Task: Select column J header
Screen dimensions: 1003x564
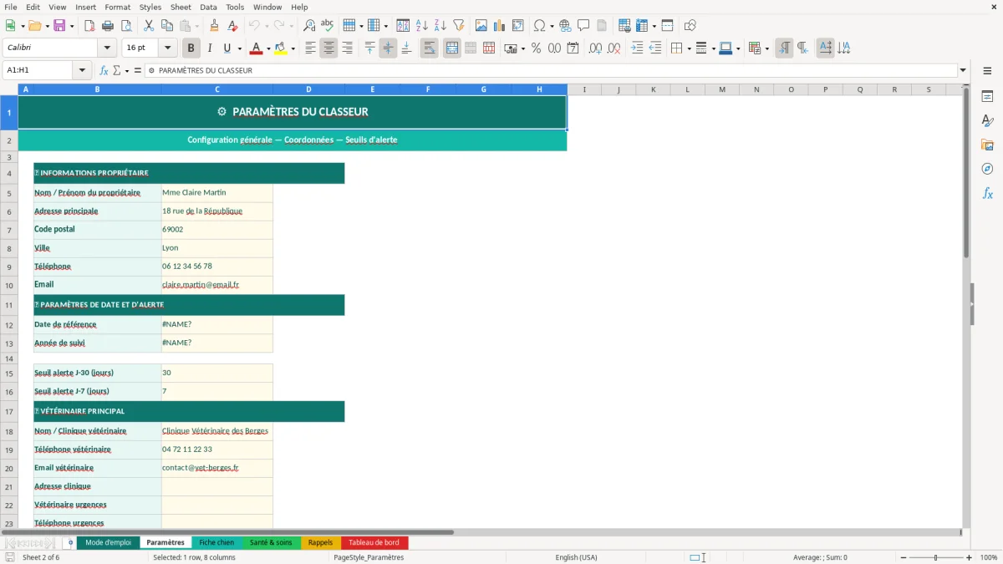Action: [x=619, y=89]
